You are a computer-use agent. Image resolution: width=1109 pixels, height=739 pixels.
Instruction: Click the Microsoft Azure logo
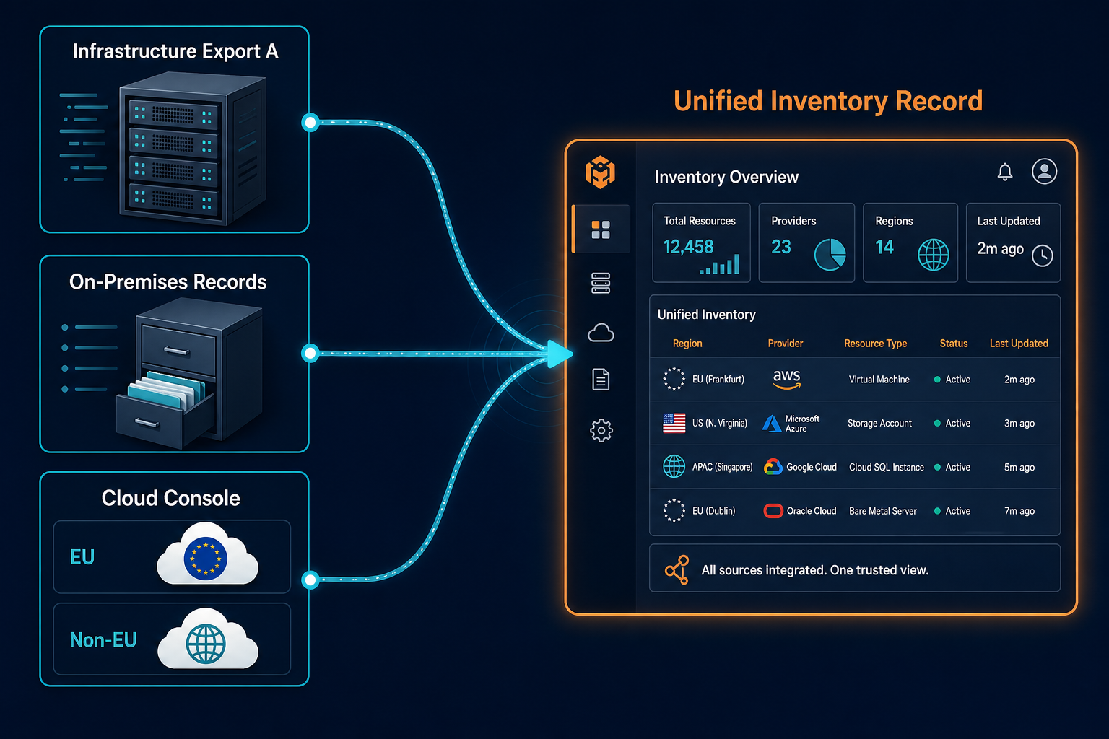pyautogui.click(x=791, y=424)
